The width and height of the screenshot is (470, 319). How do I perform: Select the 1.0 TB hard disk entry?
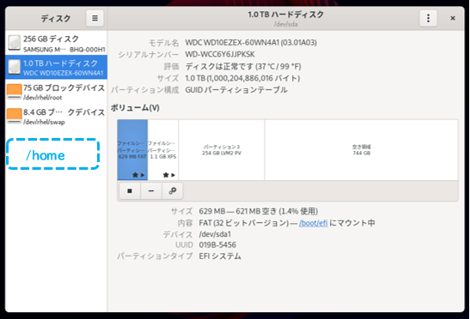[x=56, y=67]
